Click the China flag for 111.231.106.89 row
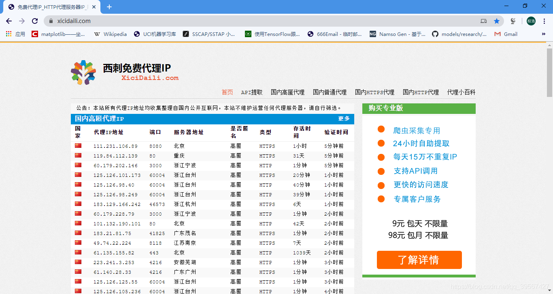The width and height of the screenshot is (553, 294). [x=78, y=146]
